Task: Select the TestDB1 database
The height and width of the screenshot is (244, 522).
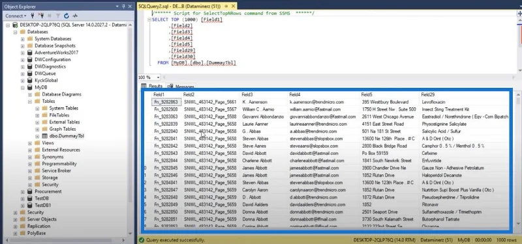Action: [x=43, y=205]
